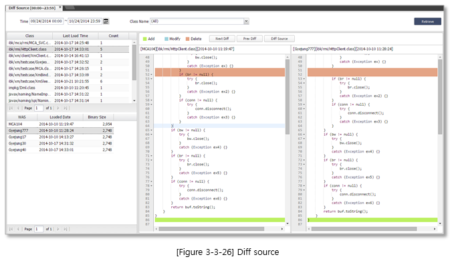Collapse code fold at line 77 in MCA104 pane

coord(152,181)
